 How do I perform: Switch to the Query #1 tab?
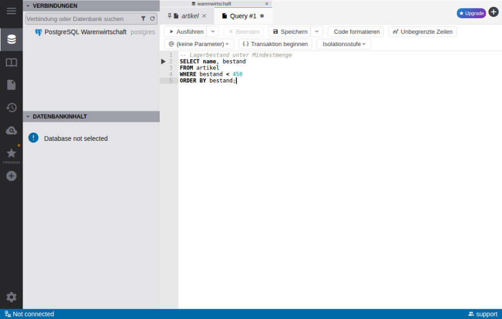pyautogui.click(x=243, y=16)
